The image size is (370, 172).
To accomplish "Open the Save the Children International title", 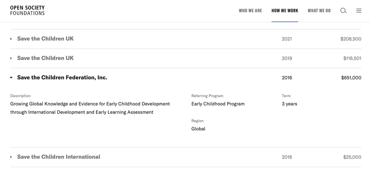I will (x=59, y=157).
